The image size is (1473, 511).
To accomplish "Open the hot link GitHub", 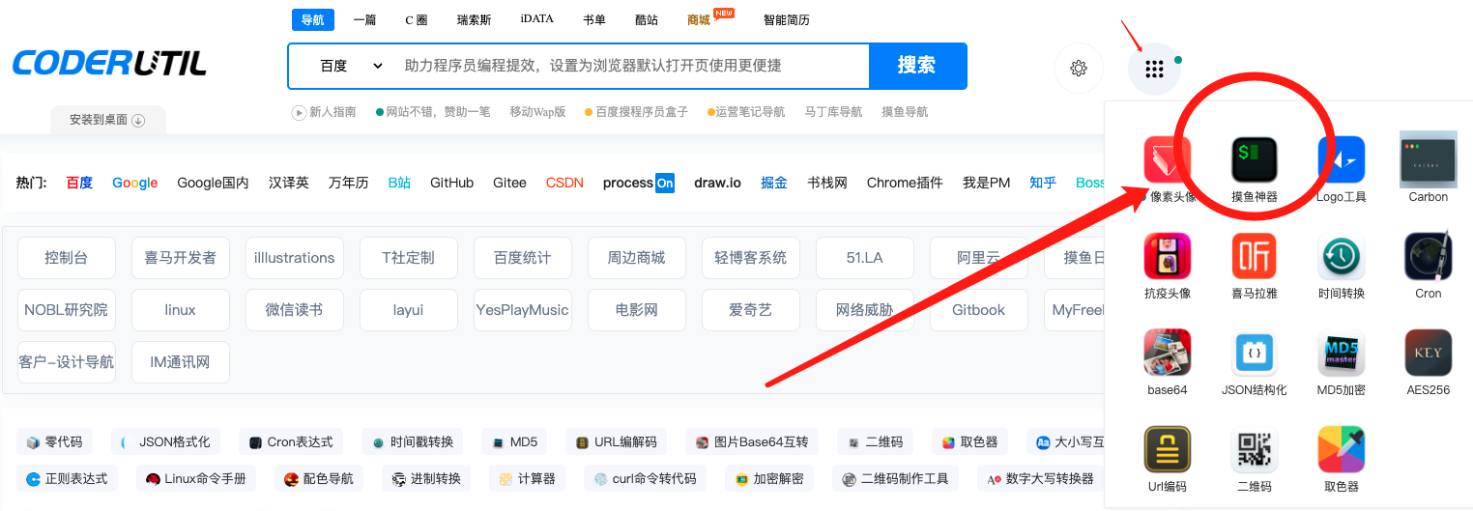I will click(x=451, y=183).
